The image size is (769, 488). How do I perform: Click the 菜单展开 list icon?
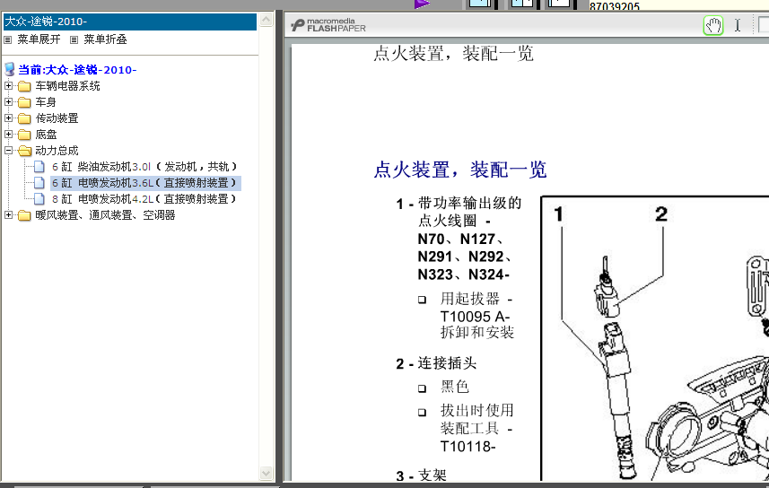(x=8, y=39)
